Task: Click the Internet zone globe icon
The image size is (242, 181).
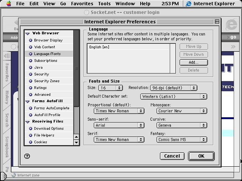Action: point(14,175)
